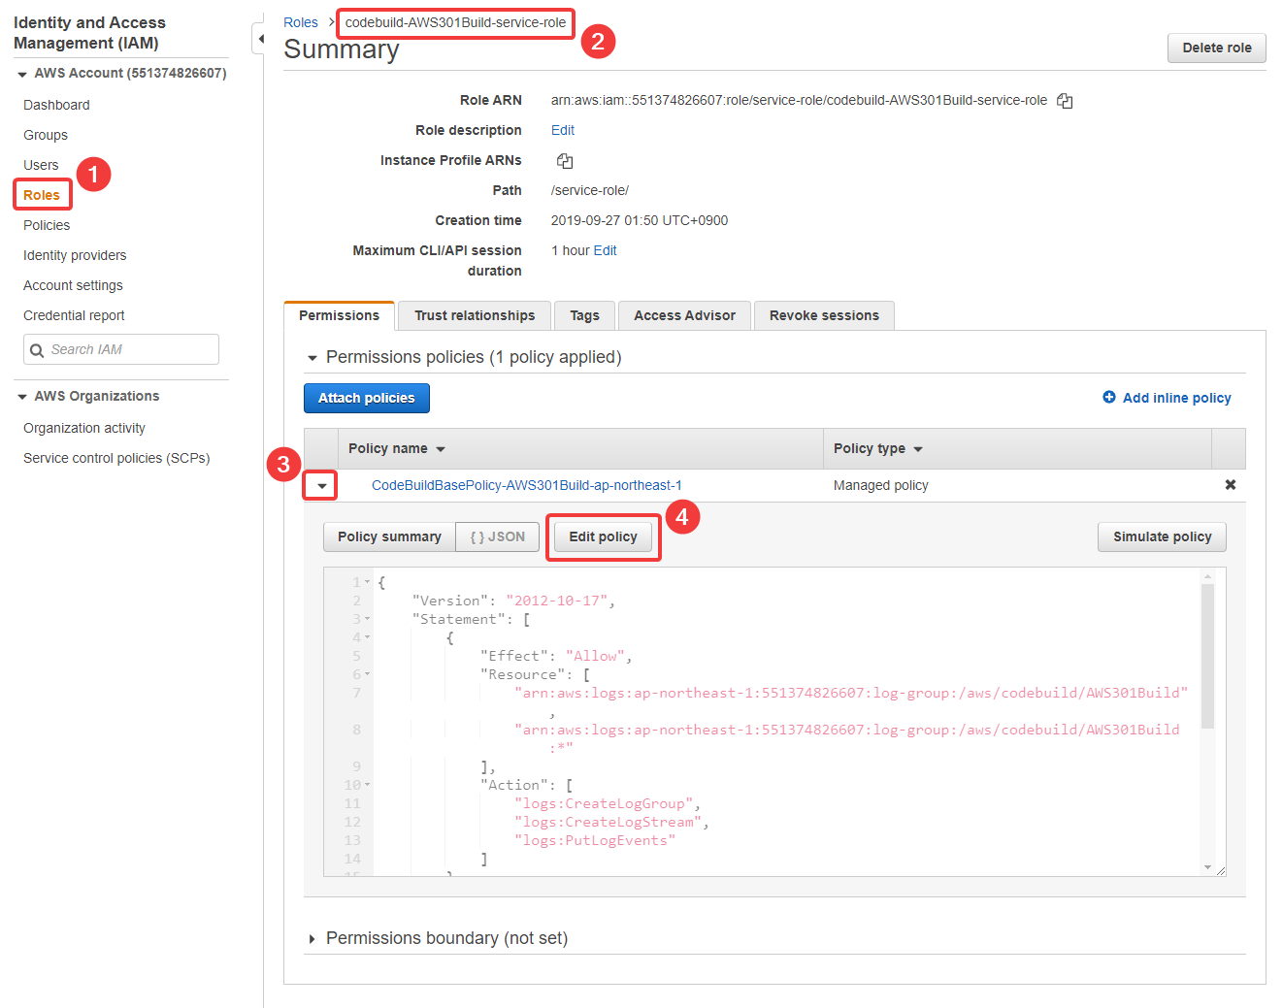Open Groups in IAM sidebar
The width and height of the screenshot is (1283, 1008).
pyautogui.click(x=46, y=135)
